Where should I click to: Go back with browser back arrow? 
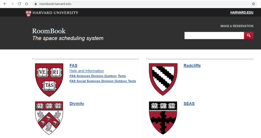point(5,4)
